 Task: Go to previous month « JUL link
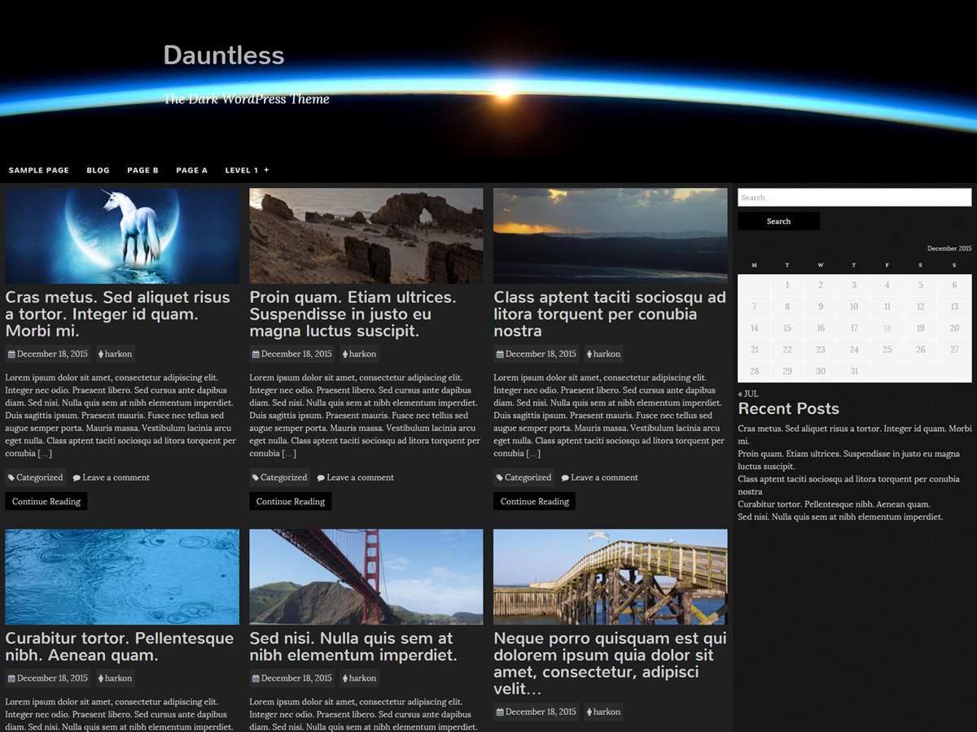point(748,394)
